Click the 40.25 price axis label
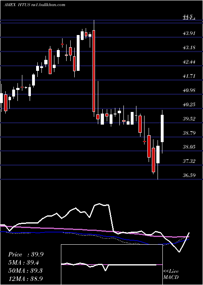 click(x=189, y=105)
